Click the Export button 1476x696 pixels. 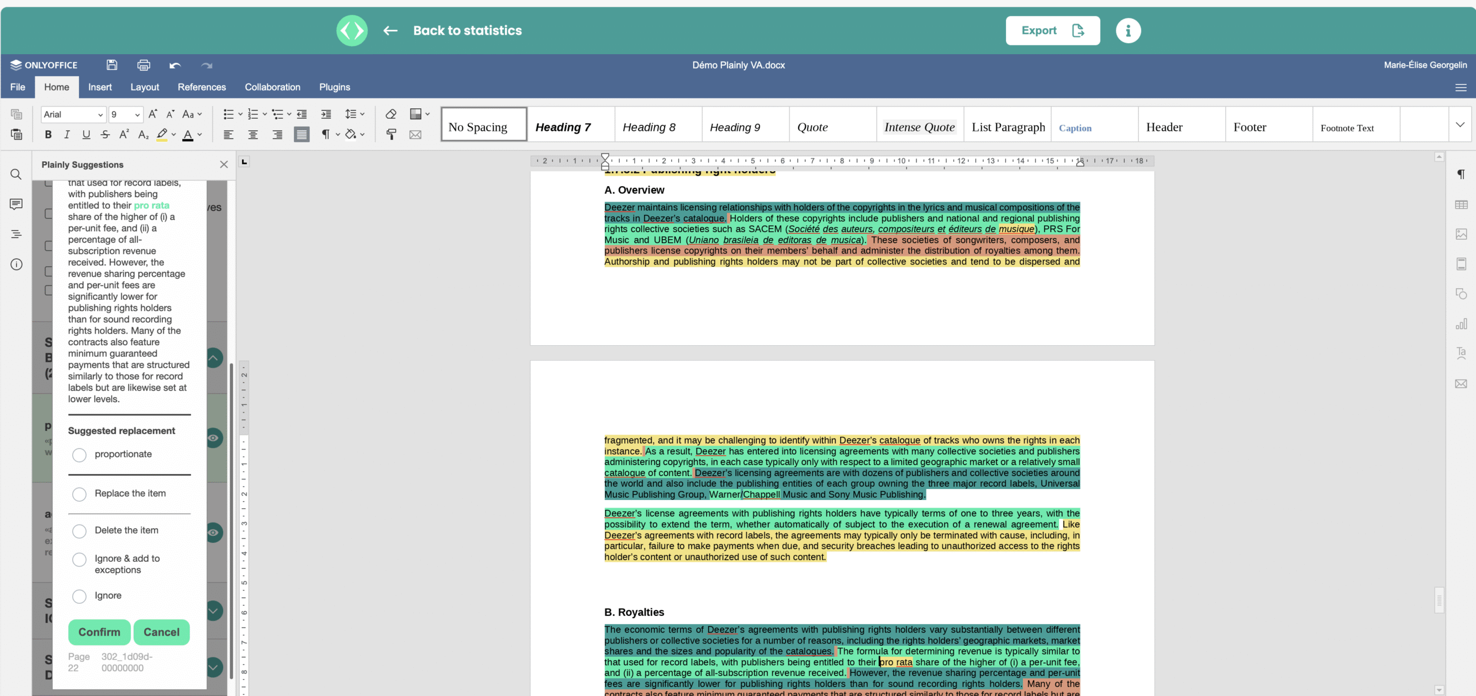1052,31
